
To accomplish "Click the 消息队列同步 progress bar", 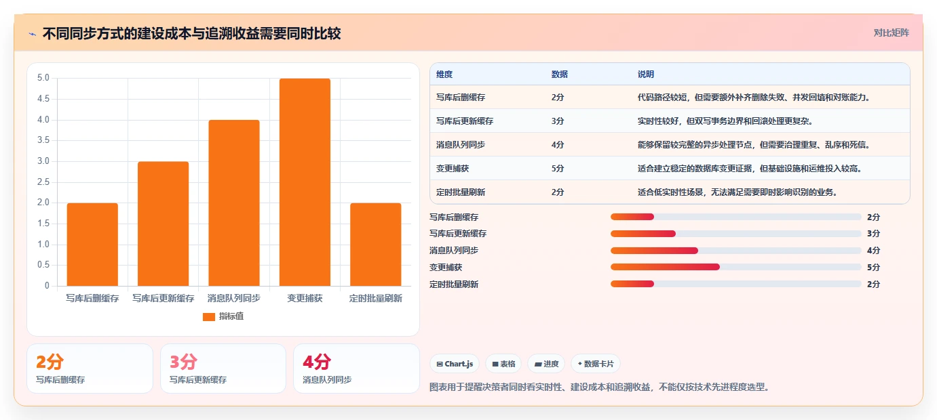I will pos(736,251).
